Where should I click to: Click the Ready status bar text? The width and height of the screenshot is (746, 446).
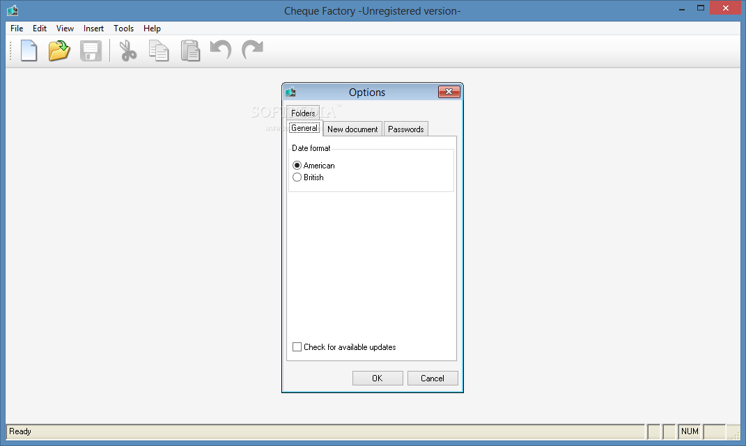click(x=20, y=431)
